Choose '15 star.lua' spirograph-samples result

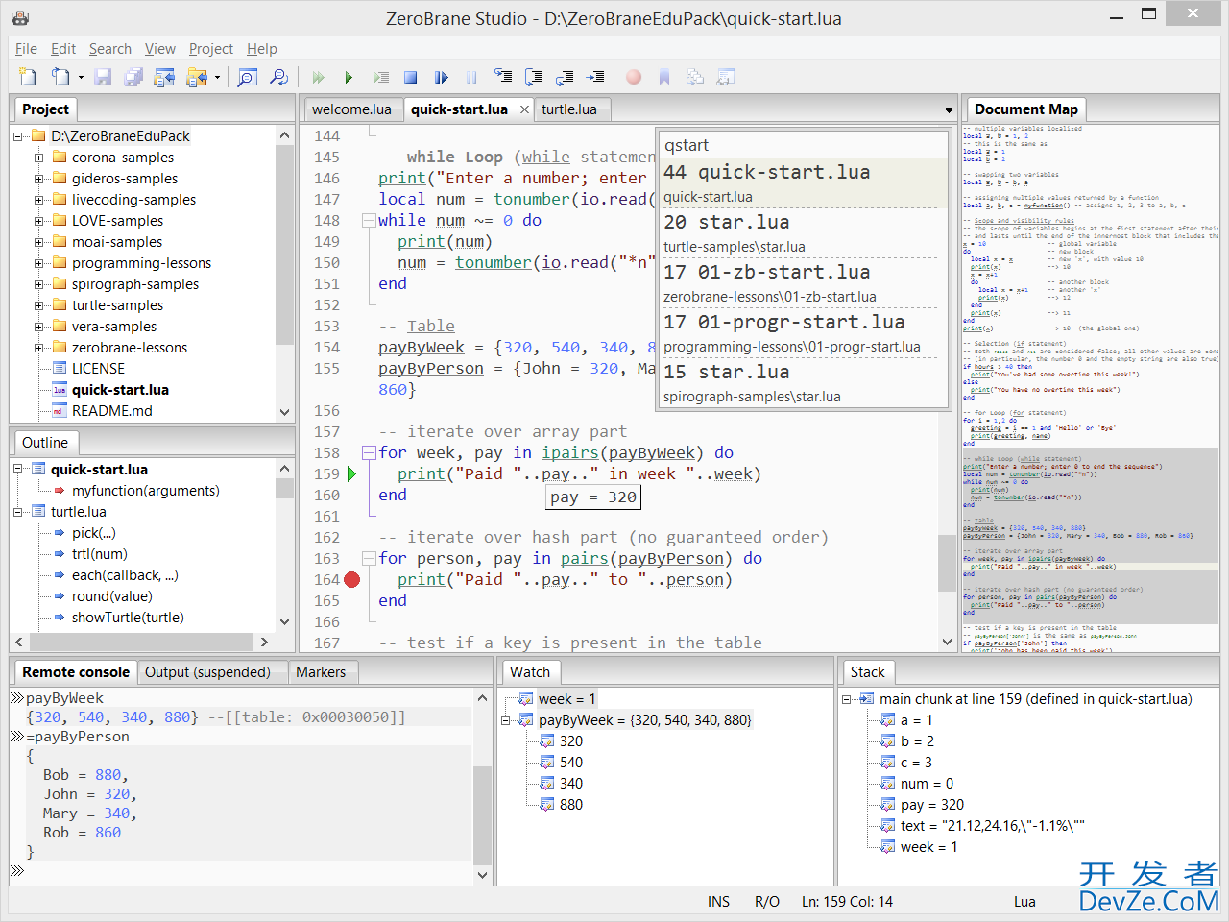801,383
